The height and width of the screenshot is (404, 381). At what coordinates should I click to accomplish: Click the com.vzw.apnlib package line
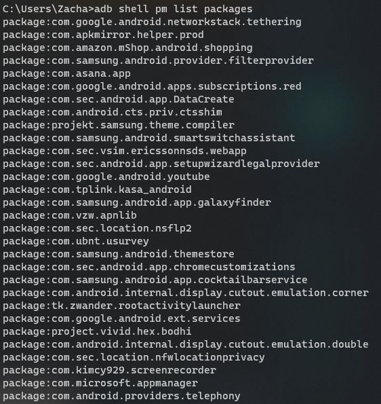click(70, 215)
